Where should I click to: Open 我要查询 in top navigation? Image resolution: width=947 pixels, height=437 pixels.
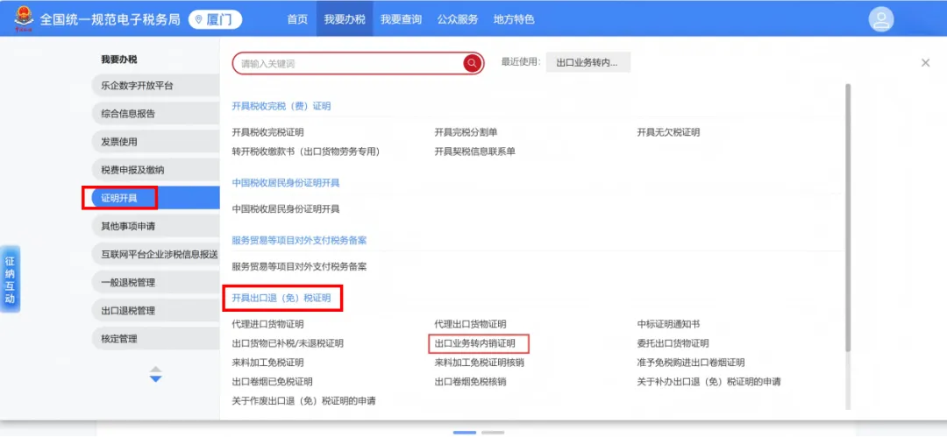click(x=401, y=19)
